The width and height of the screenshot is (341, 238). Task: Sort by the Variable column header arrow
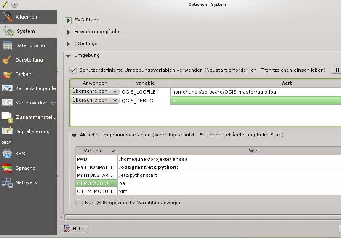click(113, 151)
